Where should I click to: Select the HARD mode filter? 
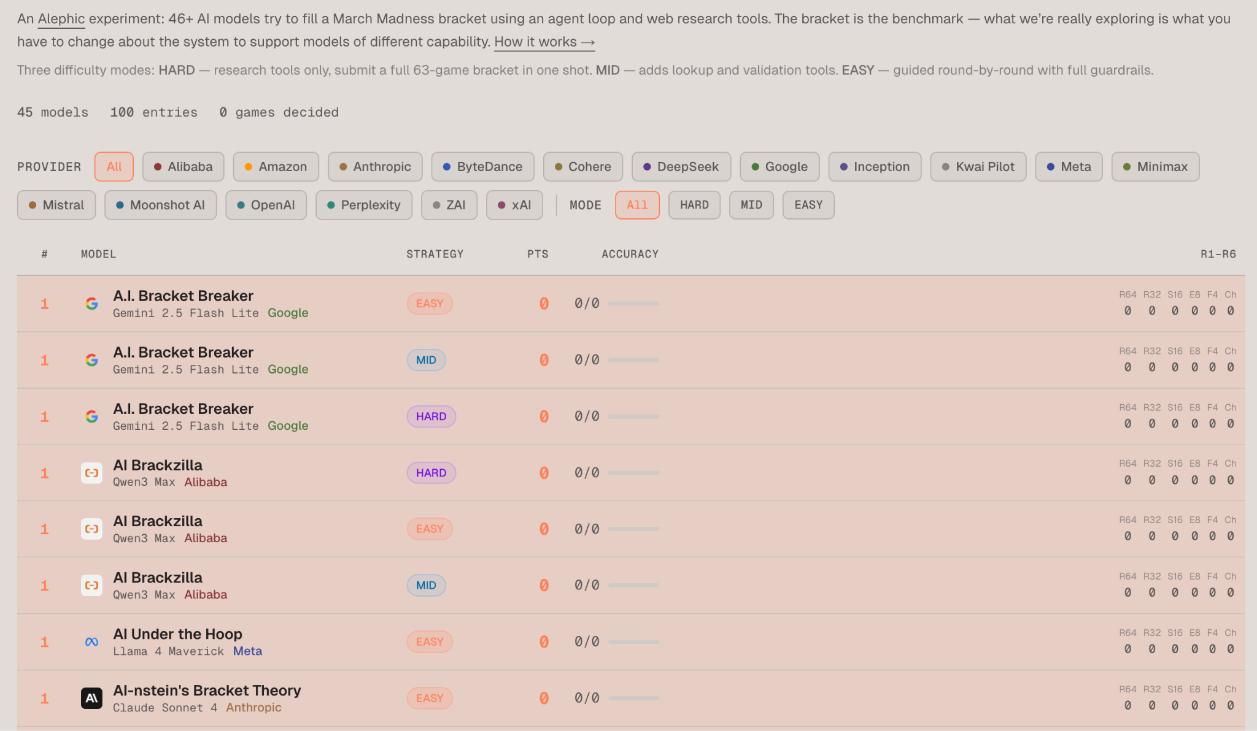point(694,205)
